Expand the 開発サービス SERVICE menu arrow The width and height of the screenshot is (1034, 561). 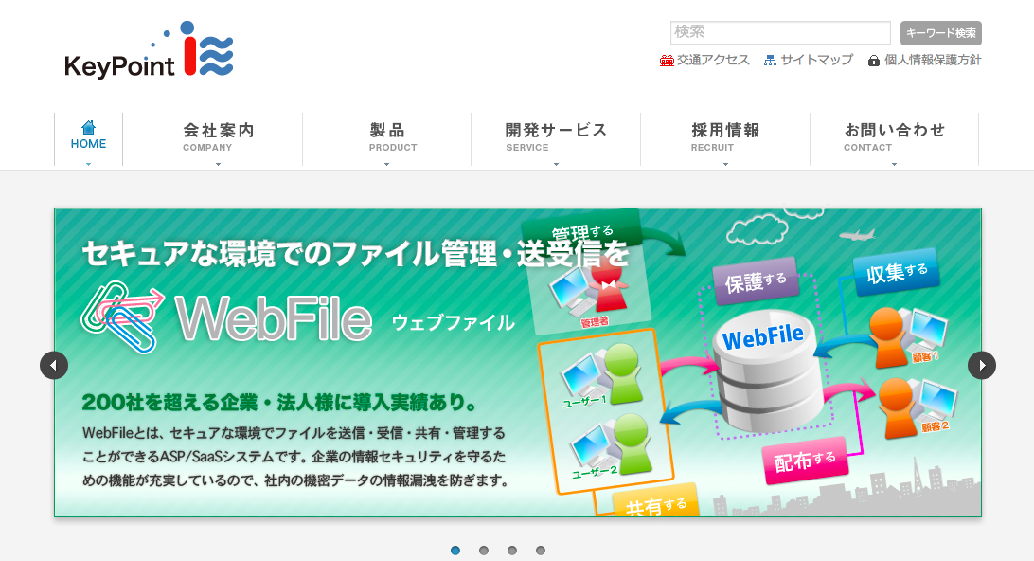[x=557, y=164]
